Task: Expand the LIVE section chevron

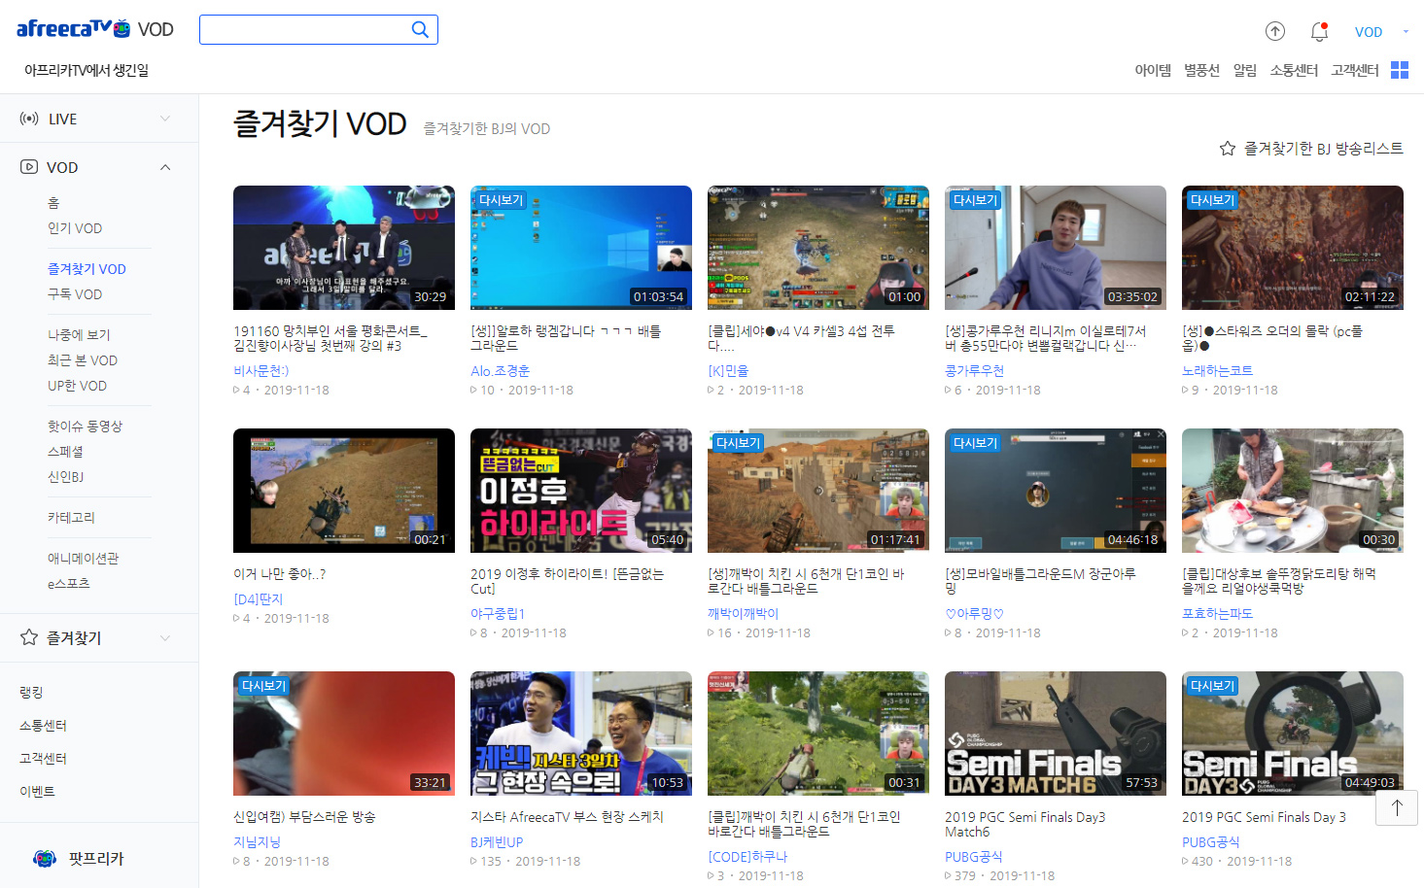Action: [165, 119]
